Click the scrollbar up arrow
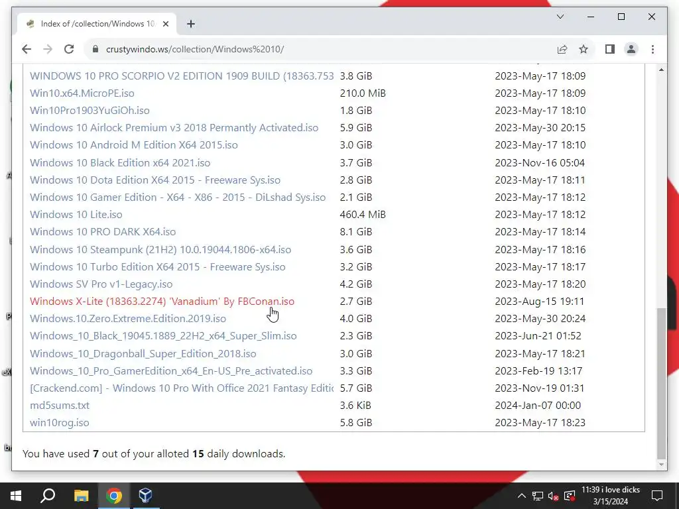679x509 pixels. (x=661, y=70)
